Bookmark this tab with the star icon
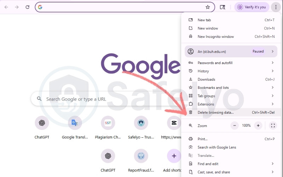This screenshot has width=283, height=177. 208,7
